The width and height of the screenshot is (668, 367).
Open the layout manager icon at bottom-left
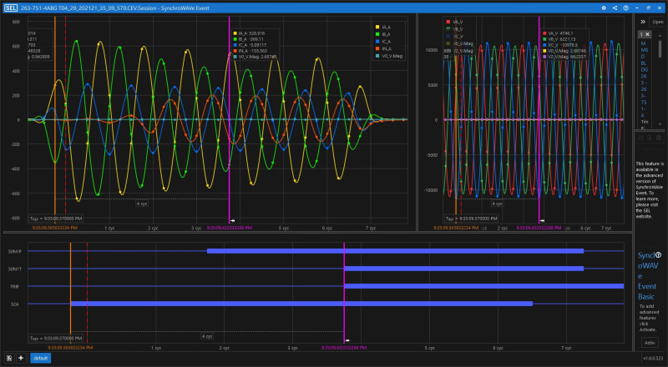(9, 358)
